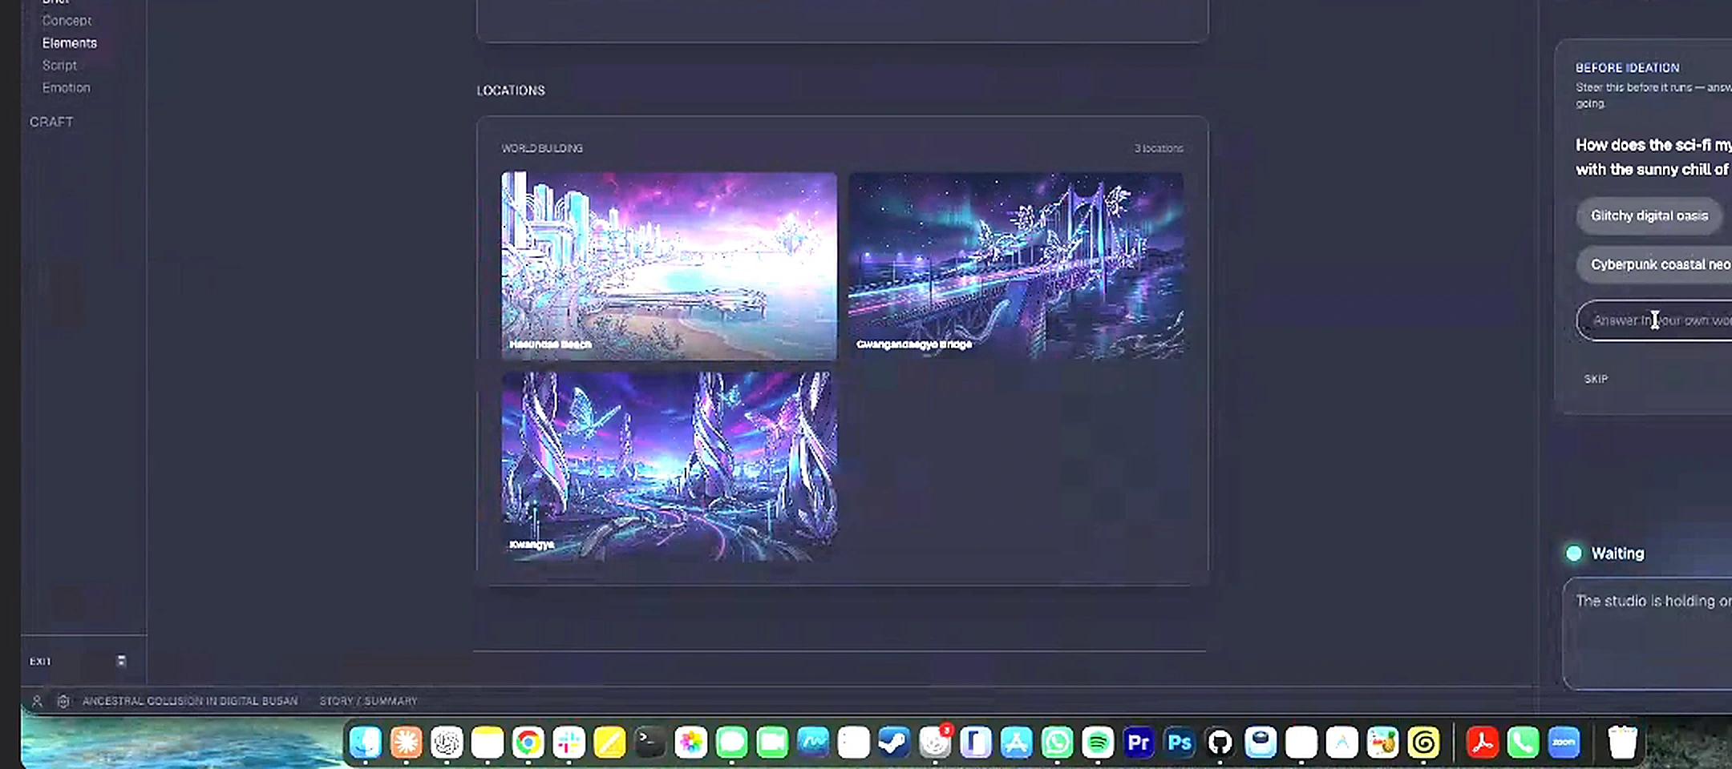Open Google Chrome from the dock
The width and height of the screenshot is (1732, 769).
528,743
